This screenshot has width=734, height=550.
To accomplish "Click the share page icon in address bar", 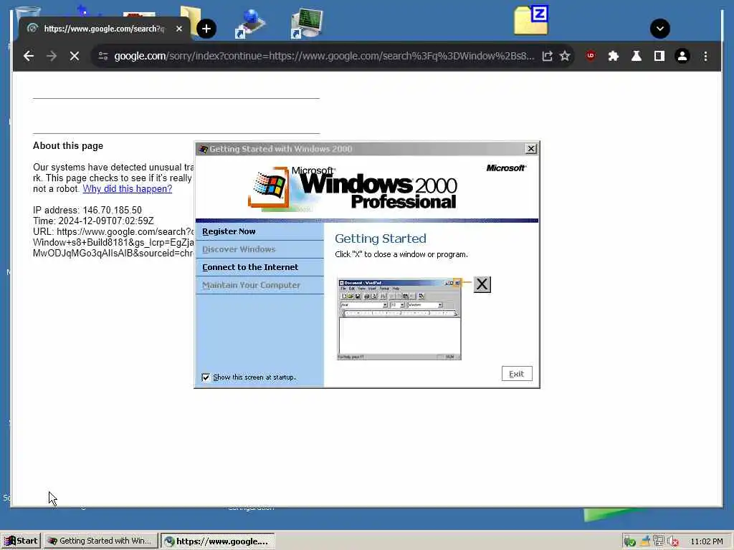I will [547, 56].
